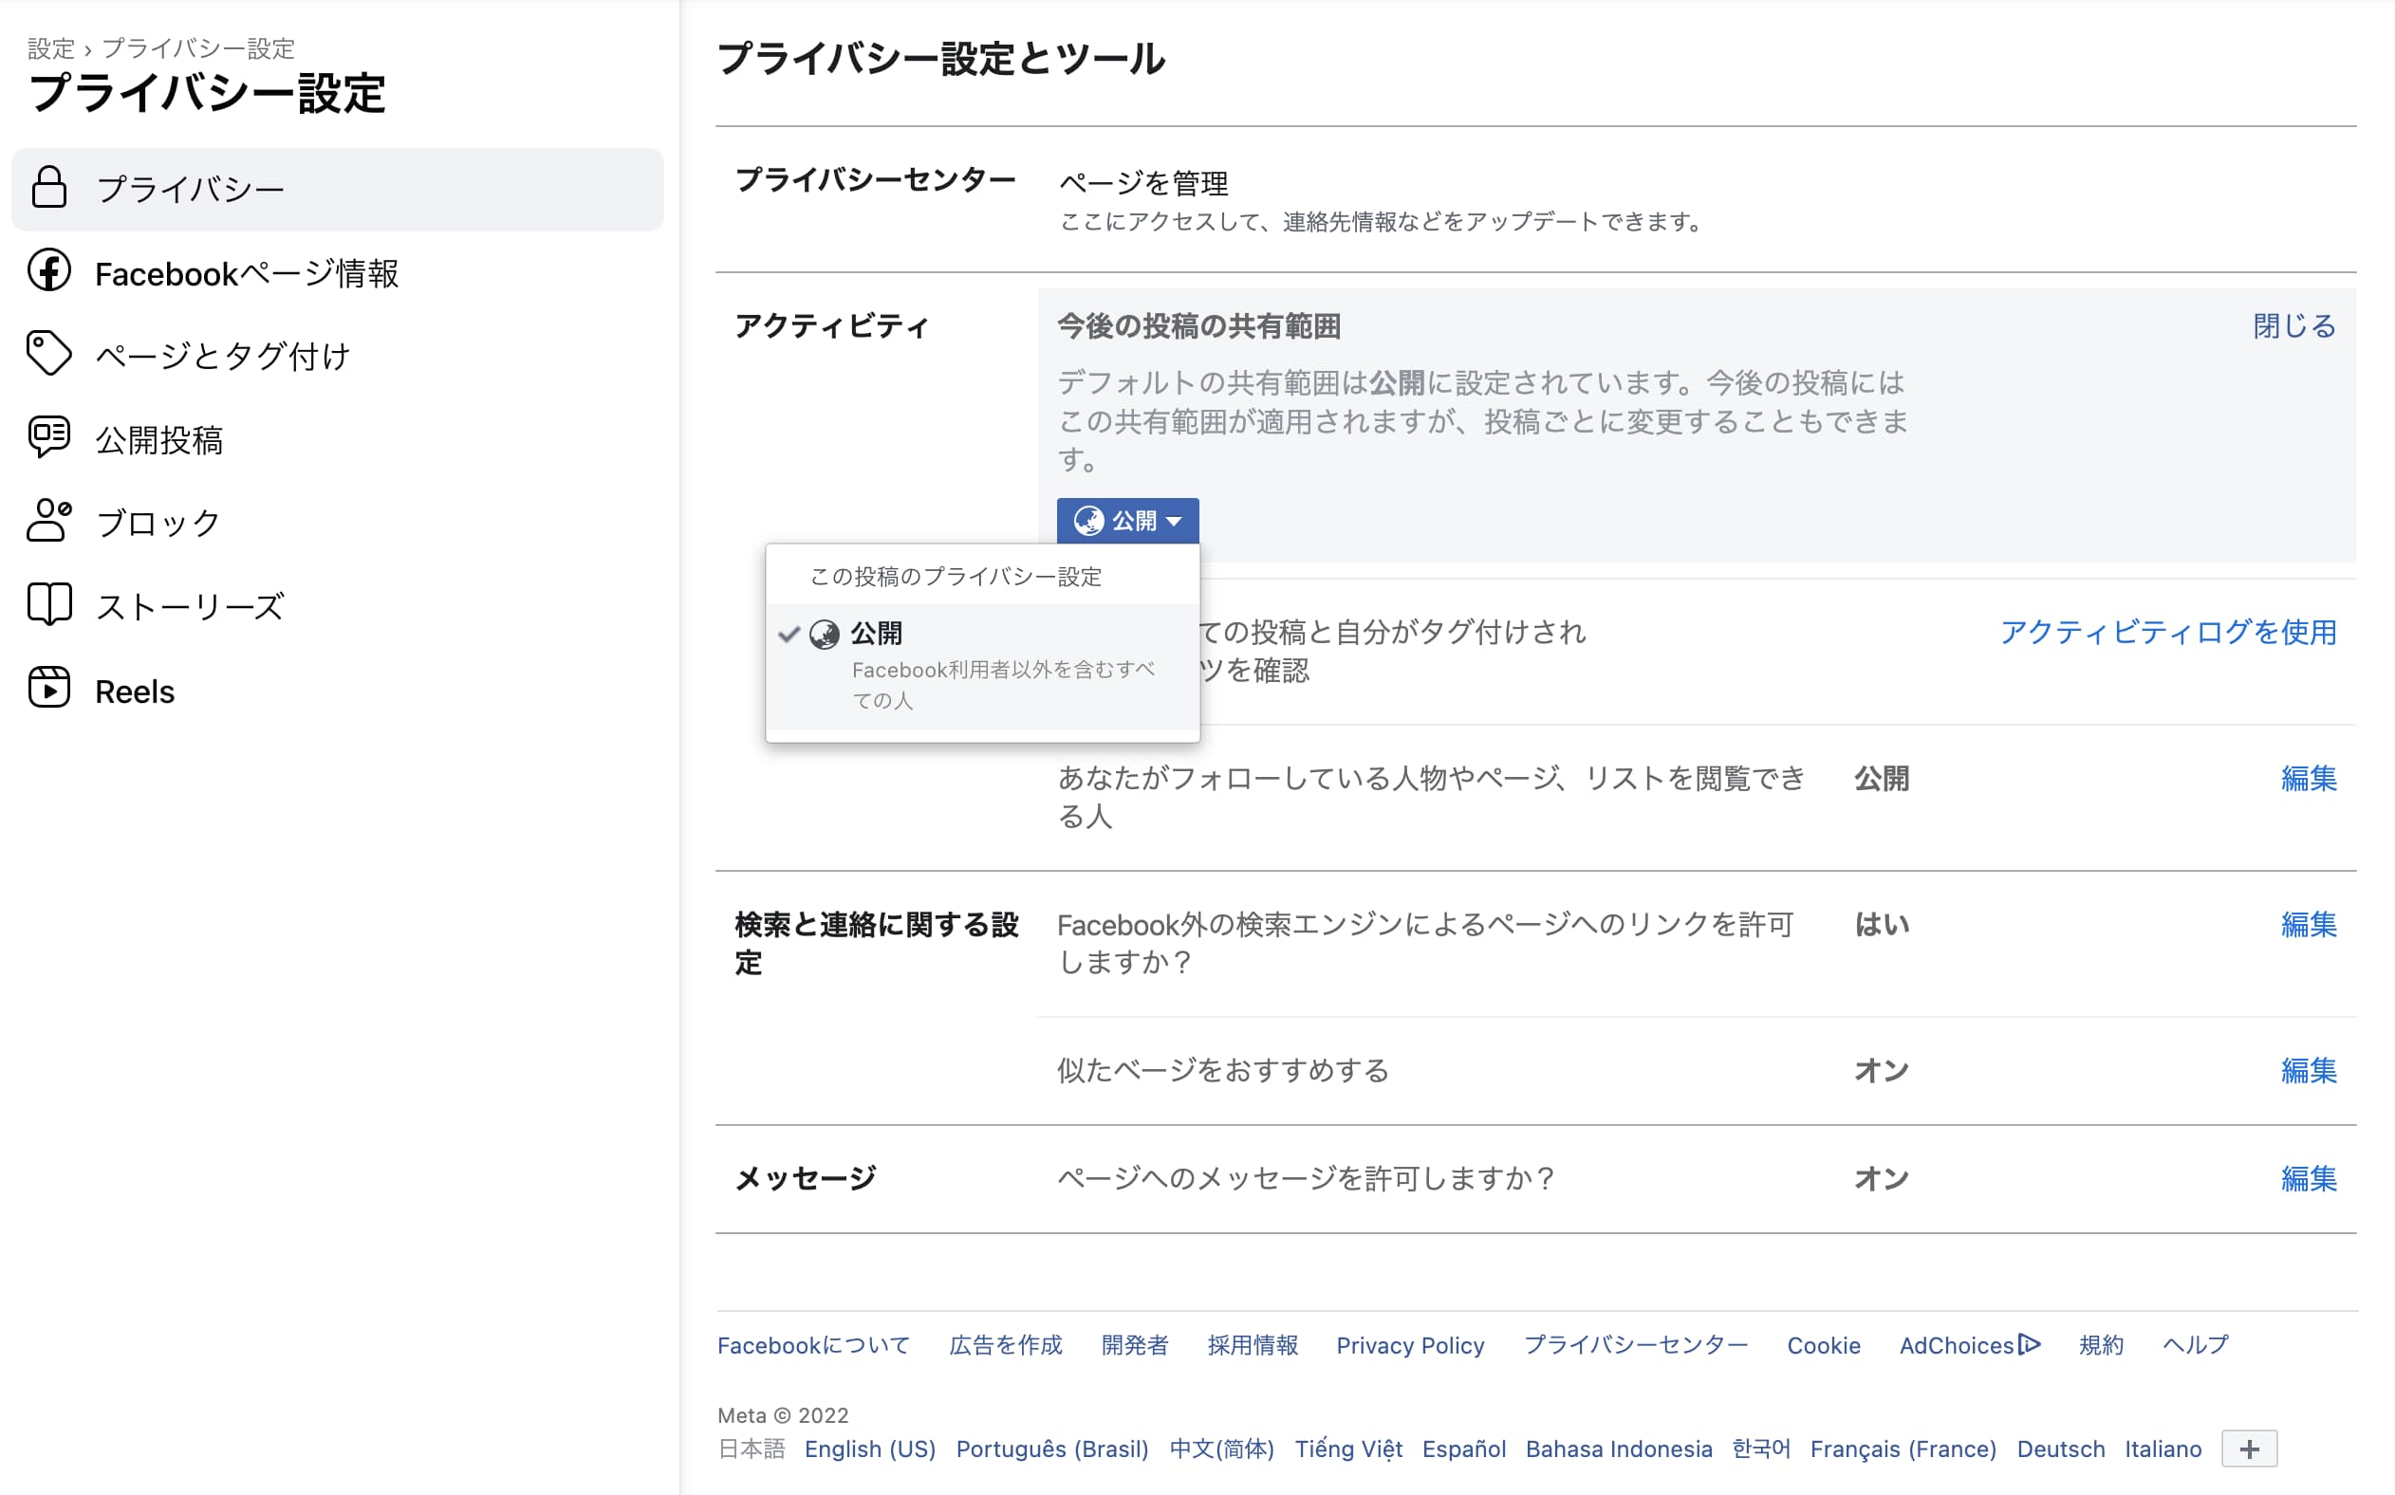This screenshot has height=1495, width=2395.
Task: Click the はい value for search engine setting
Action: [1881, 924]
